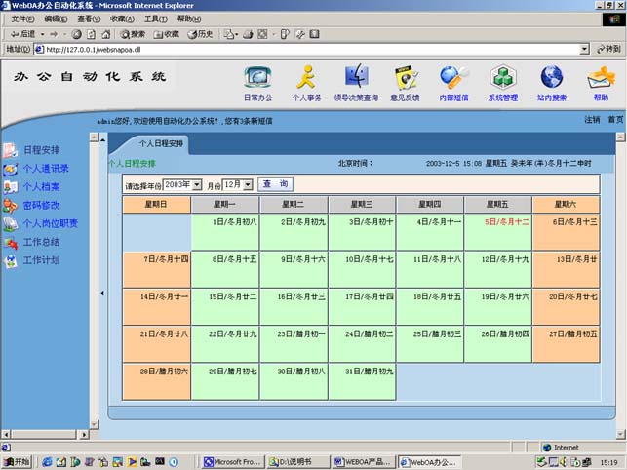Open 工作总结 in the left sidebar
627x470 pixels.
41,242
